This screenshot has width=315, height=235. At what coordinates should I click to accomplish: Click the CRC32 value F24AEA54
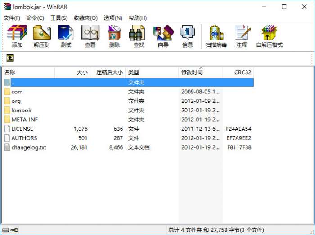[x=238, y=129]
